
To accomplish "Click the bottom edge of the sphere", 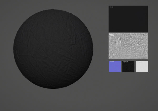I will tap(53, 88).
